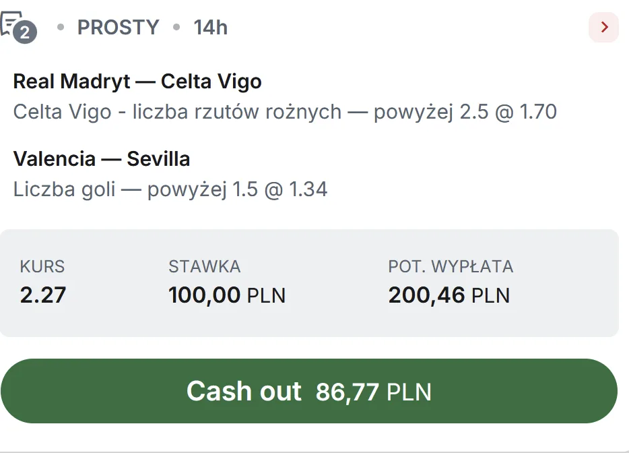This screenshot has width=629, height=453.
Task: Open the coupon header menu row
Action: 314,28
